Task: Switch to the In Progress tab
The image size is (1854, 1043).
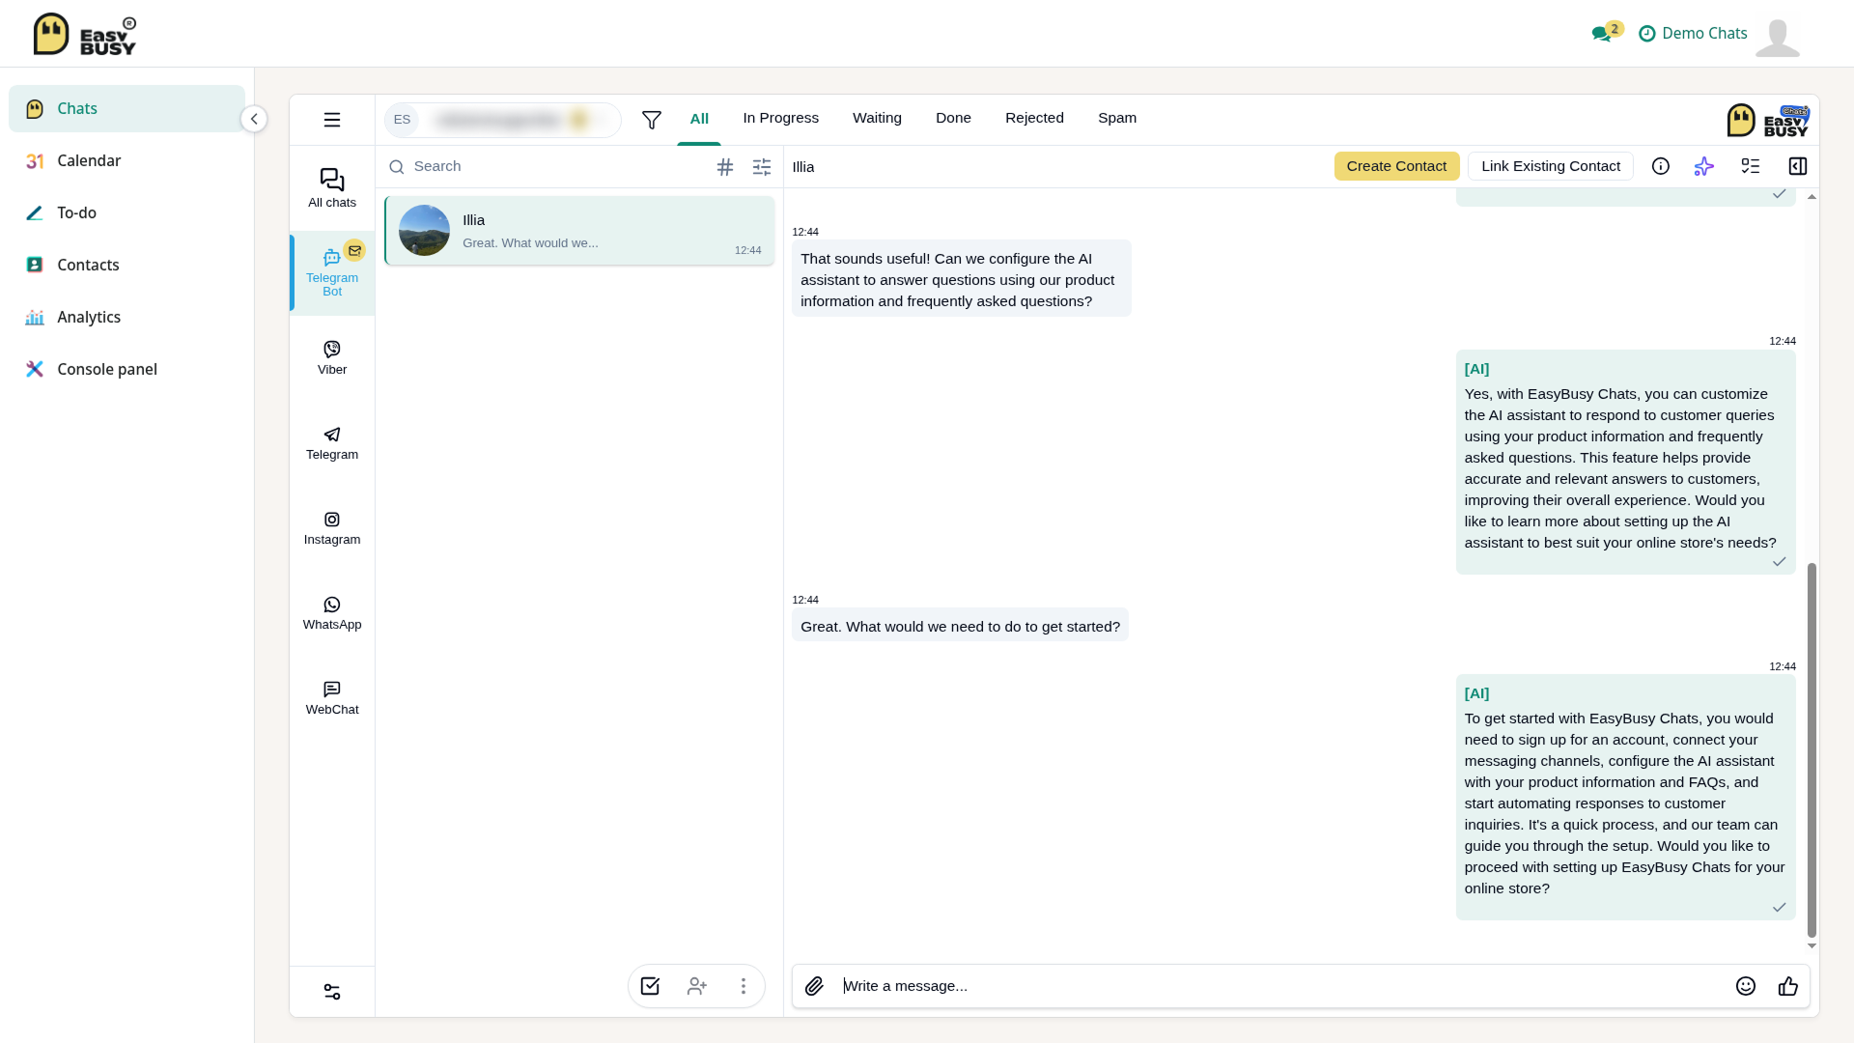Action: [780, 118]
